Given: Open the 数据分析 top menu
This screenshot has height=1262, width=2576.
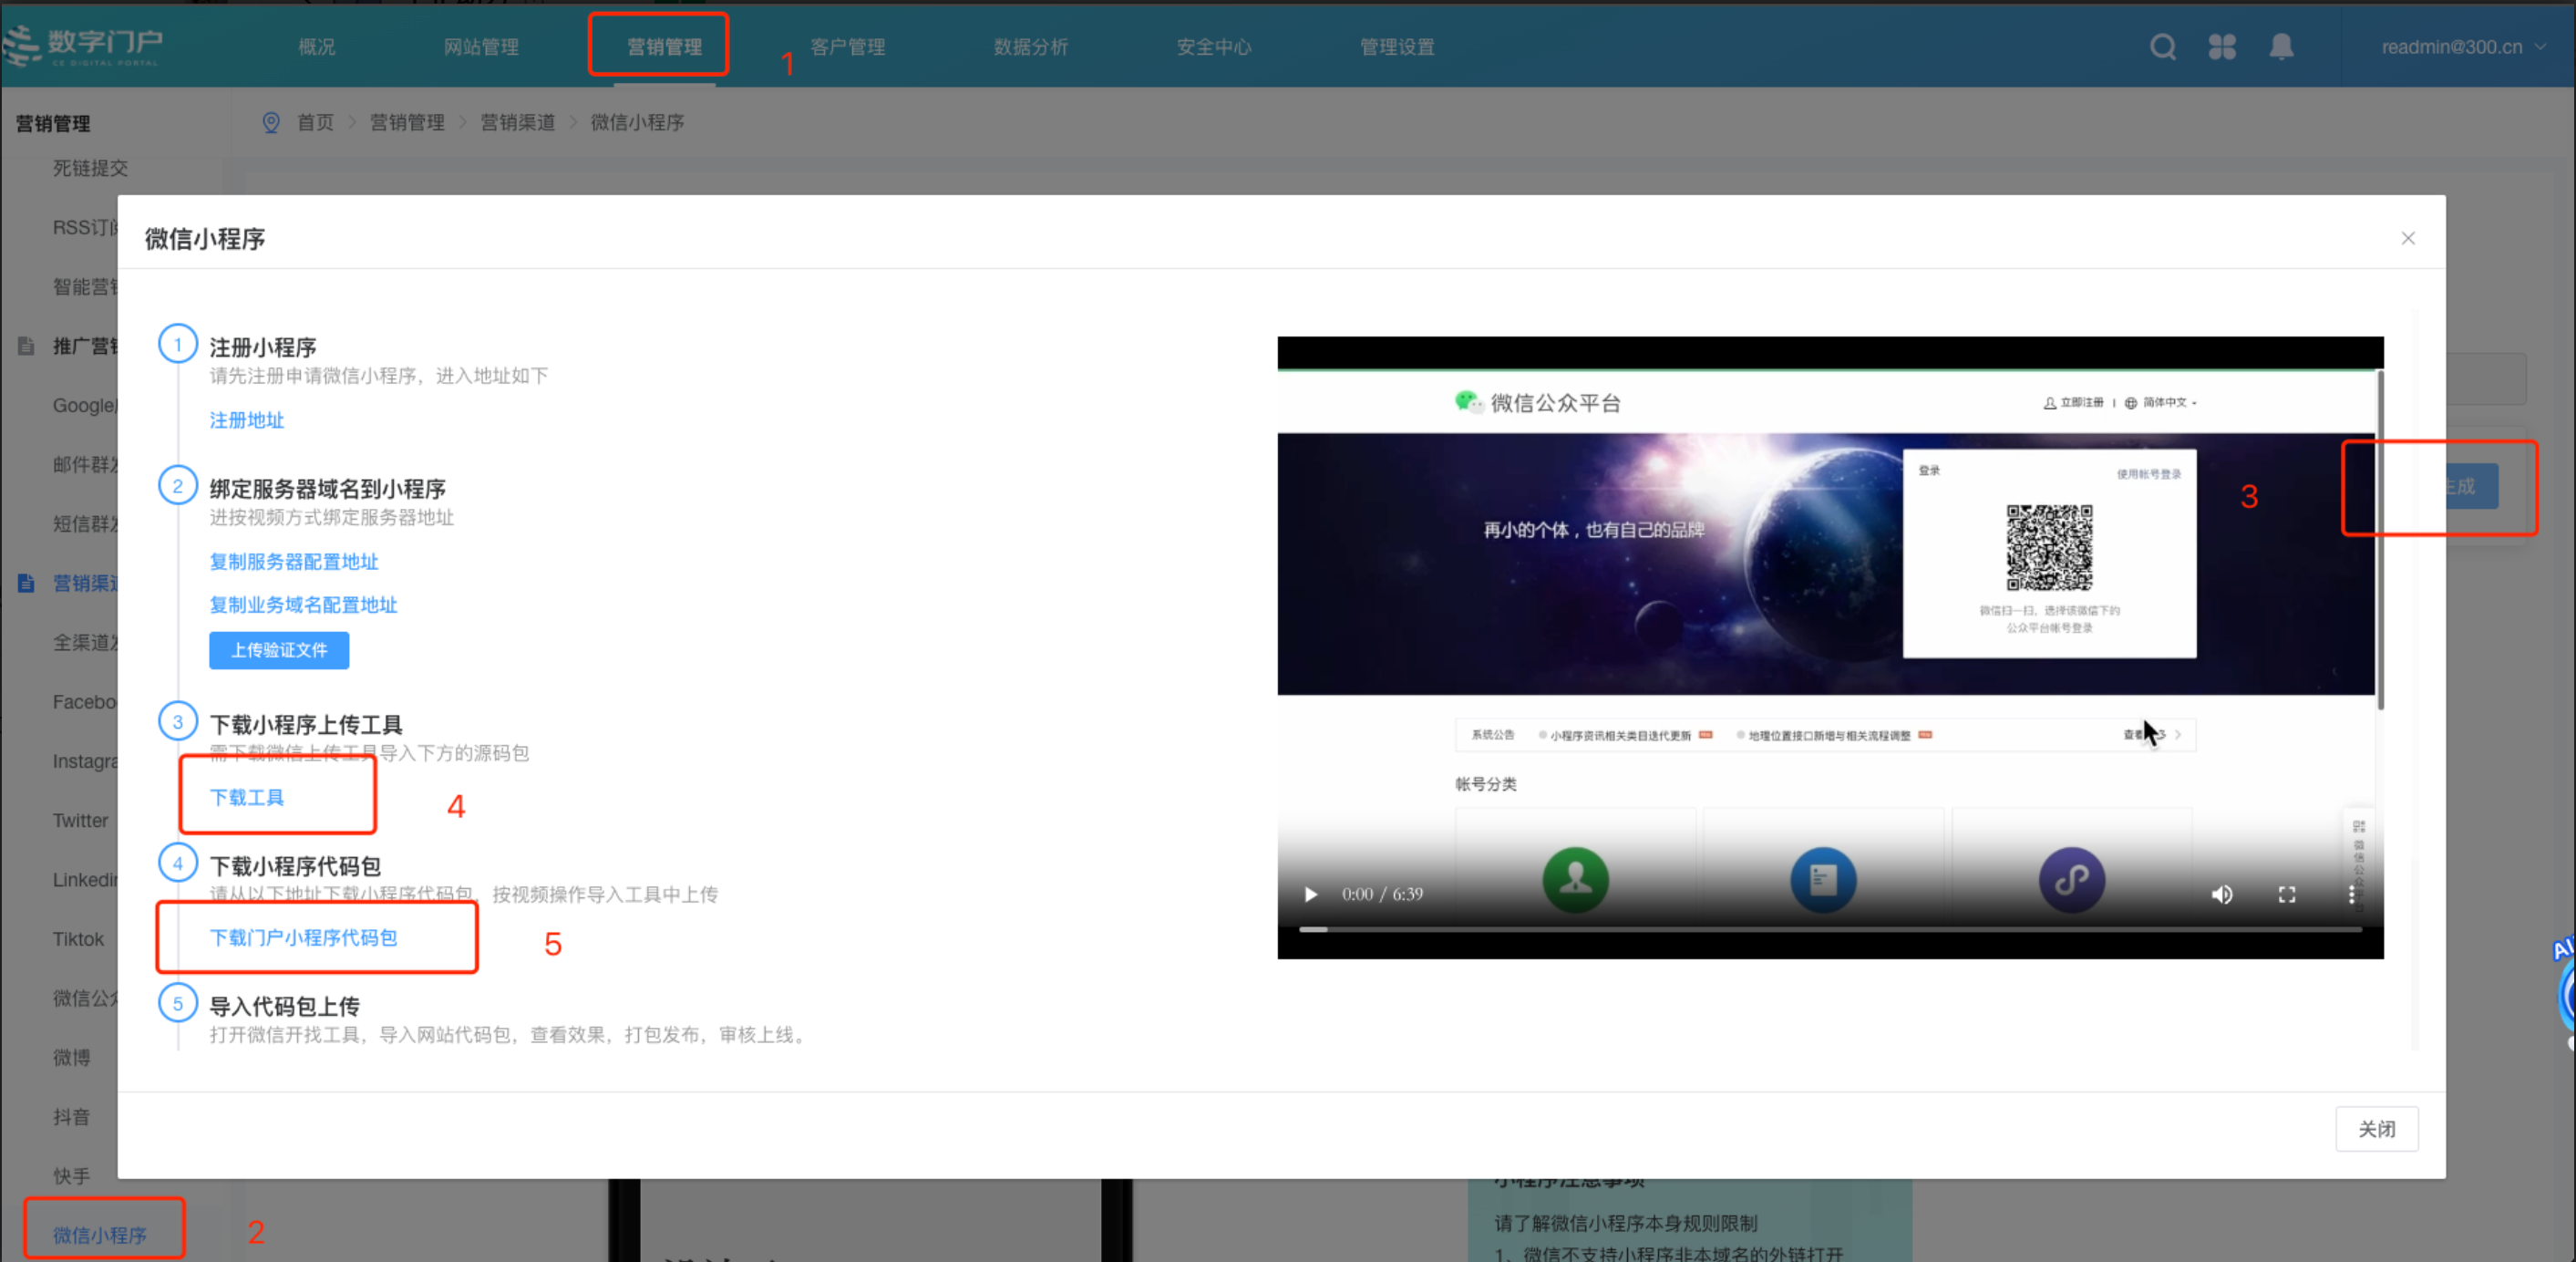Looking at the screenshot, I should point(1030,47).
